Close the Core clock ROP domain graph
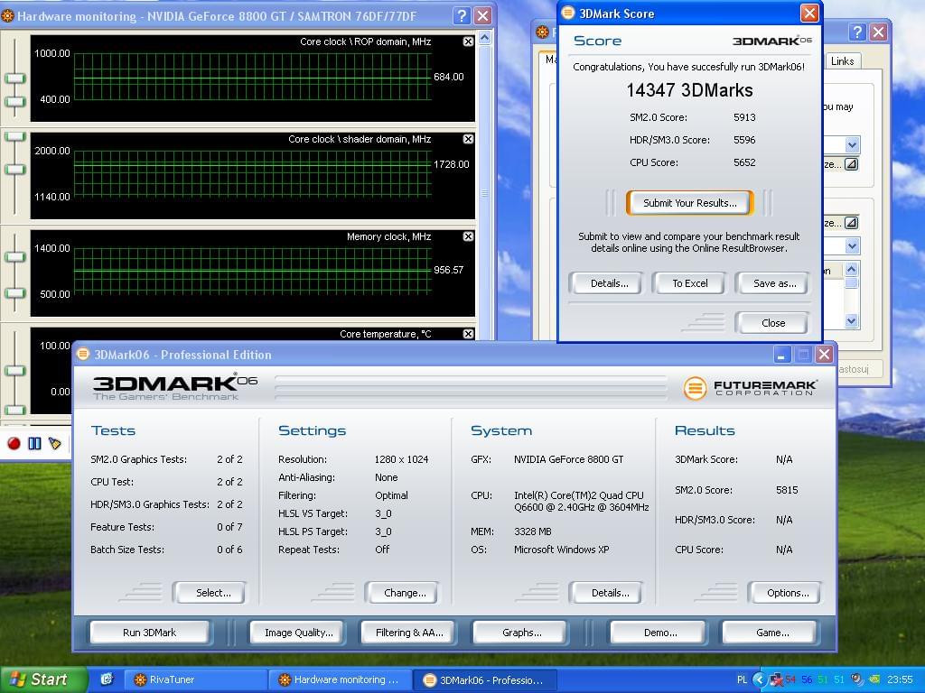Viewport: 925px width, 693px height. (x=468, y=42)
